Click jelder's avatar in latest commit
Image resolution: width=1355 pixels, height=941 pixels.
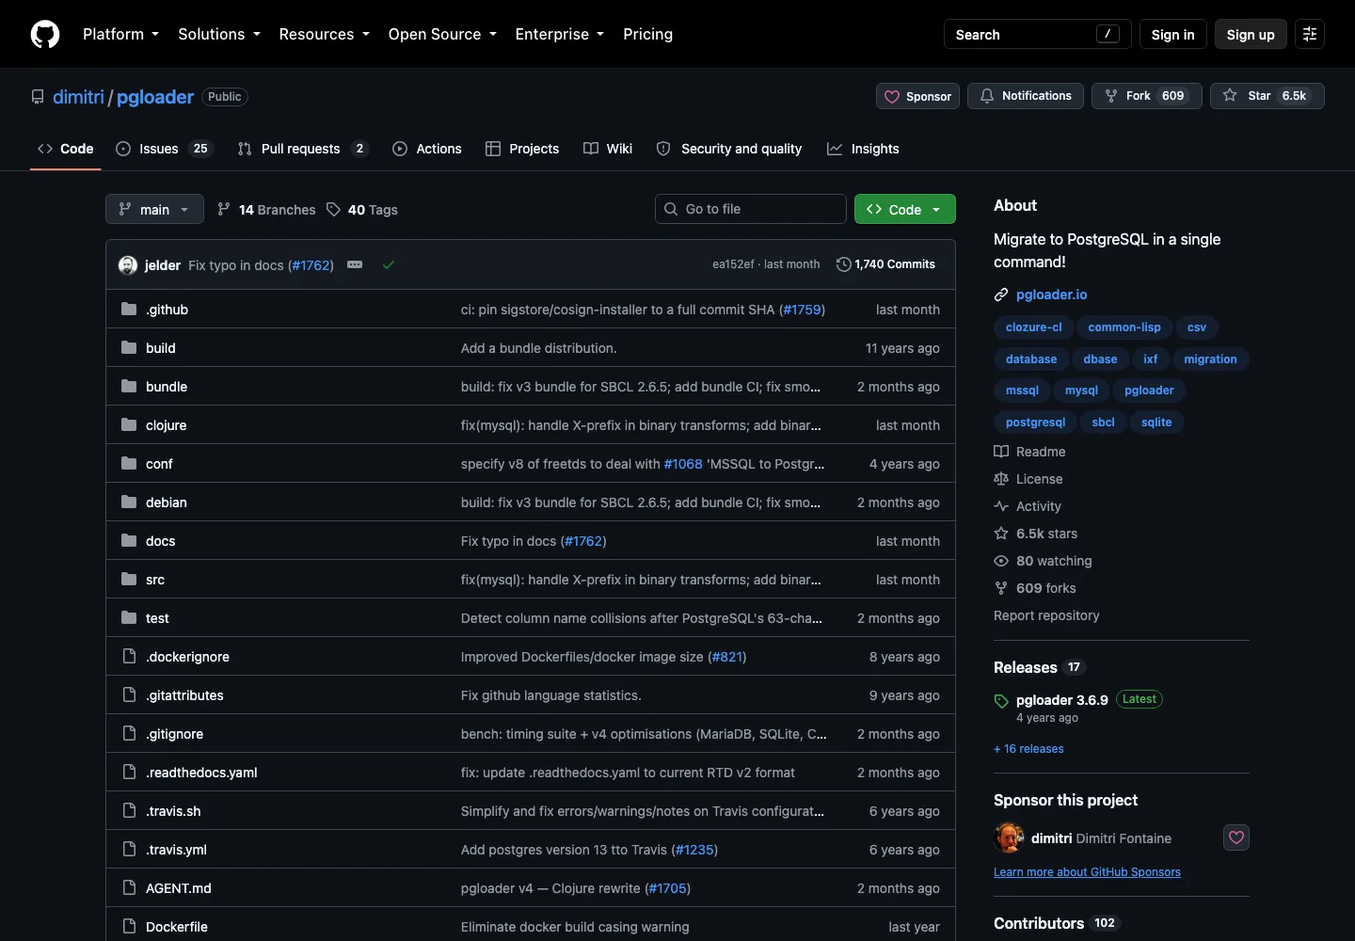(x=128, y=265)
